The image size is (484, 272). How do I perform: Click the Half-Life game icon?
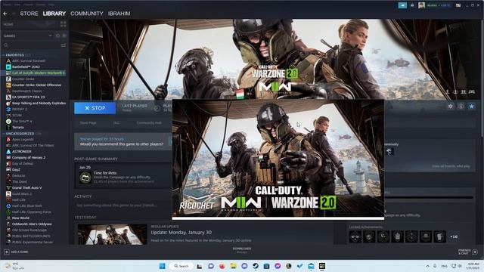(8, 199)
